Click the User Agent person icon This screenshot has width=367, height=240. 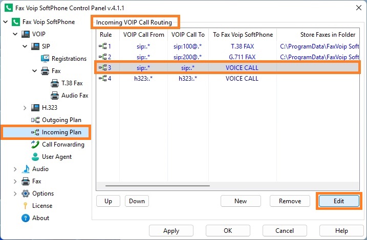35,157
